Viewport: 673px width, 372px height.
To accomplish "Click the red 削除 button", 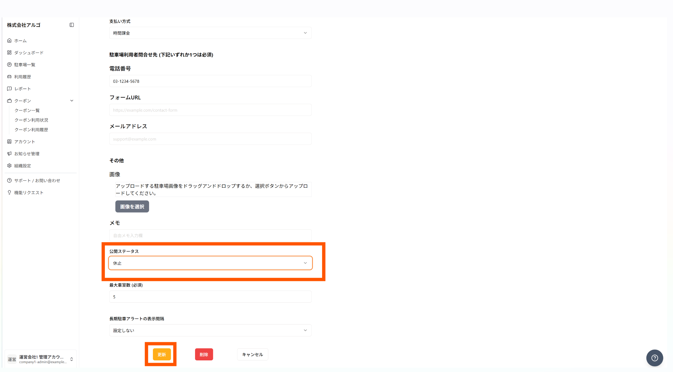I will (x=204, y=354).
